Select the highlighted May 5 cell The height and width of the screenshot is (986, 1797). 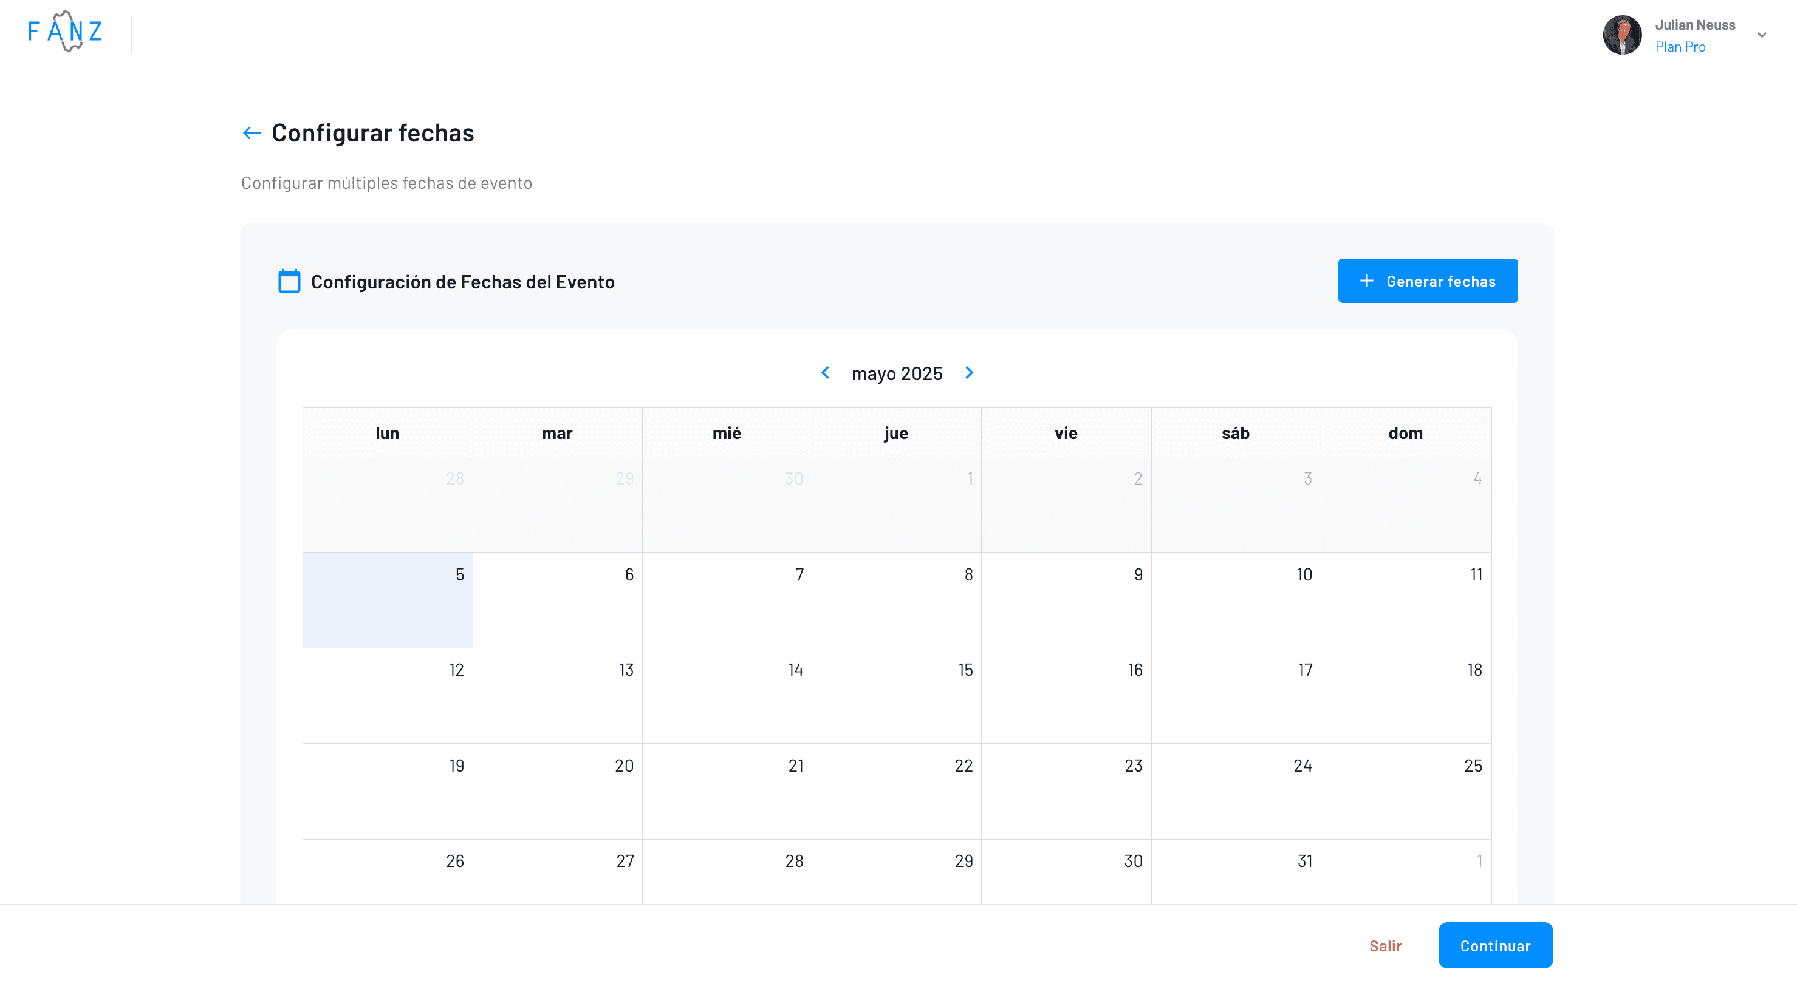click(388, 600)
